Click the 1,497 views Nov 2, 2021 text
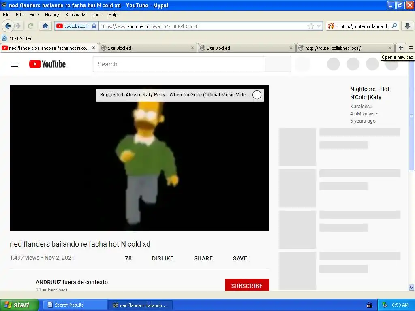Image resolution: width=415 pixels, height=311 pixels. (x=42, y=258)
